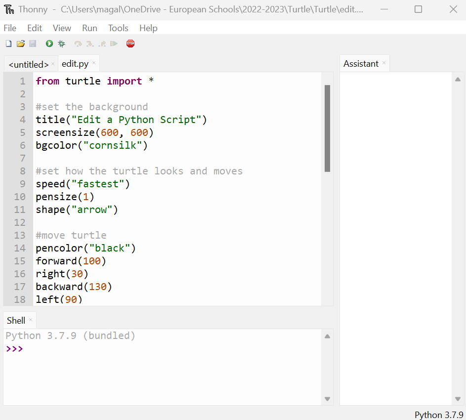Click the Shell prompt input line
The image size is (466, 420).
(x=162, y=349)
